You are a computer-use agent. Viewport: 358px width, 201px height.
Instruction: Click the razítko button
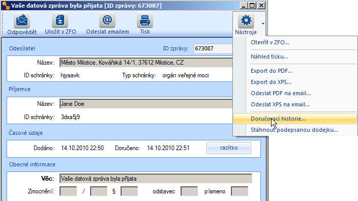pos(229,148)
